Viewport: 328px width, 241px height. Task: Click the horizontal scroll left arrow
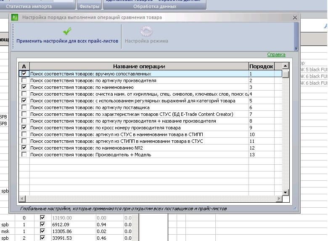[x=22, y=198]
